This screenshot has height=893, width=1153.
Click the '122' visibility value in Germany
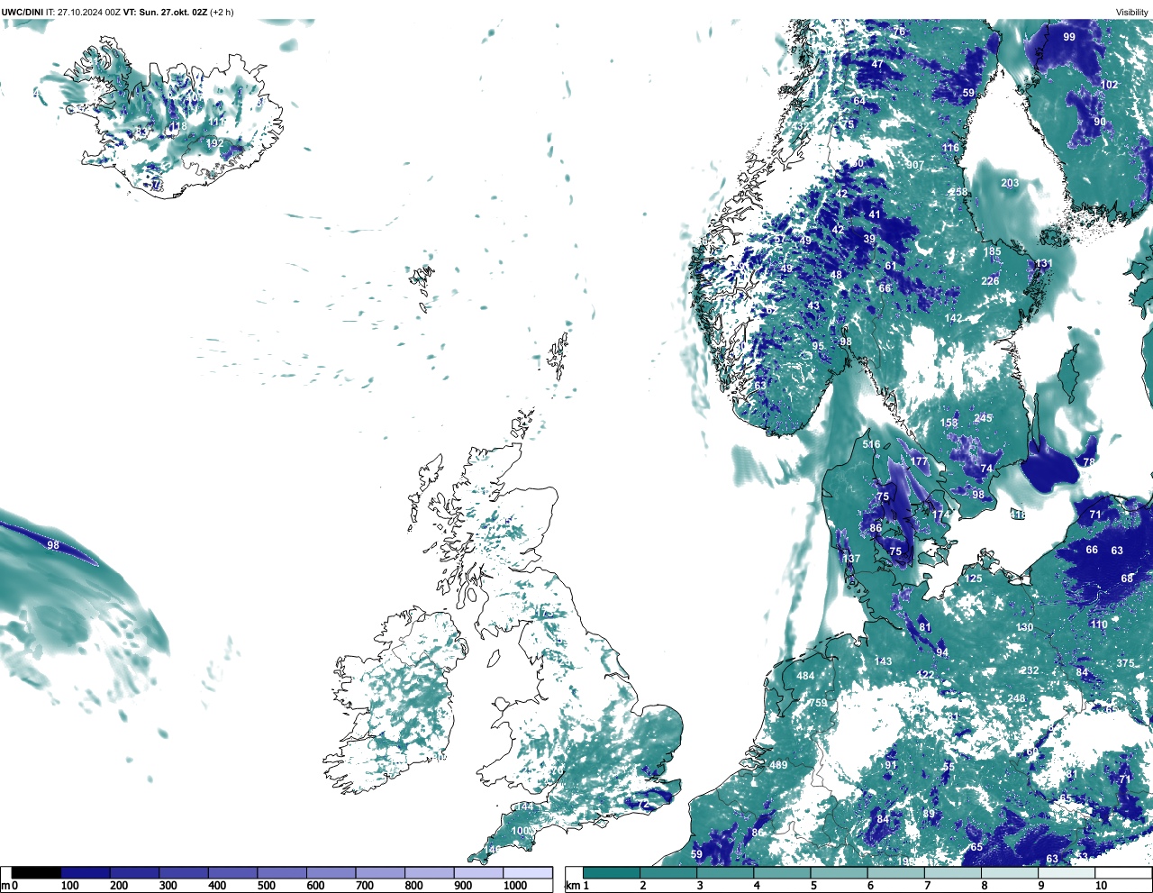(x=926, y=675)
